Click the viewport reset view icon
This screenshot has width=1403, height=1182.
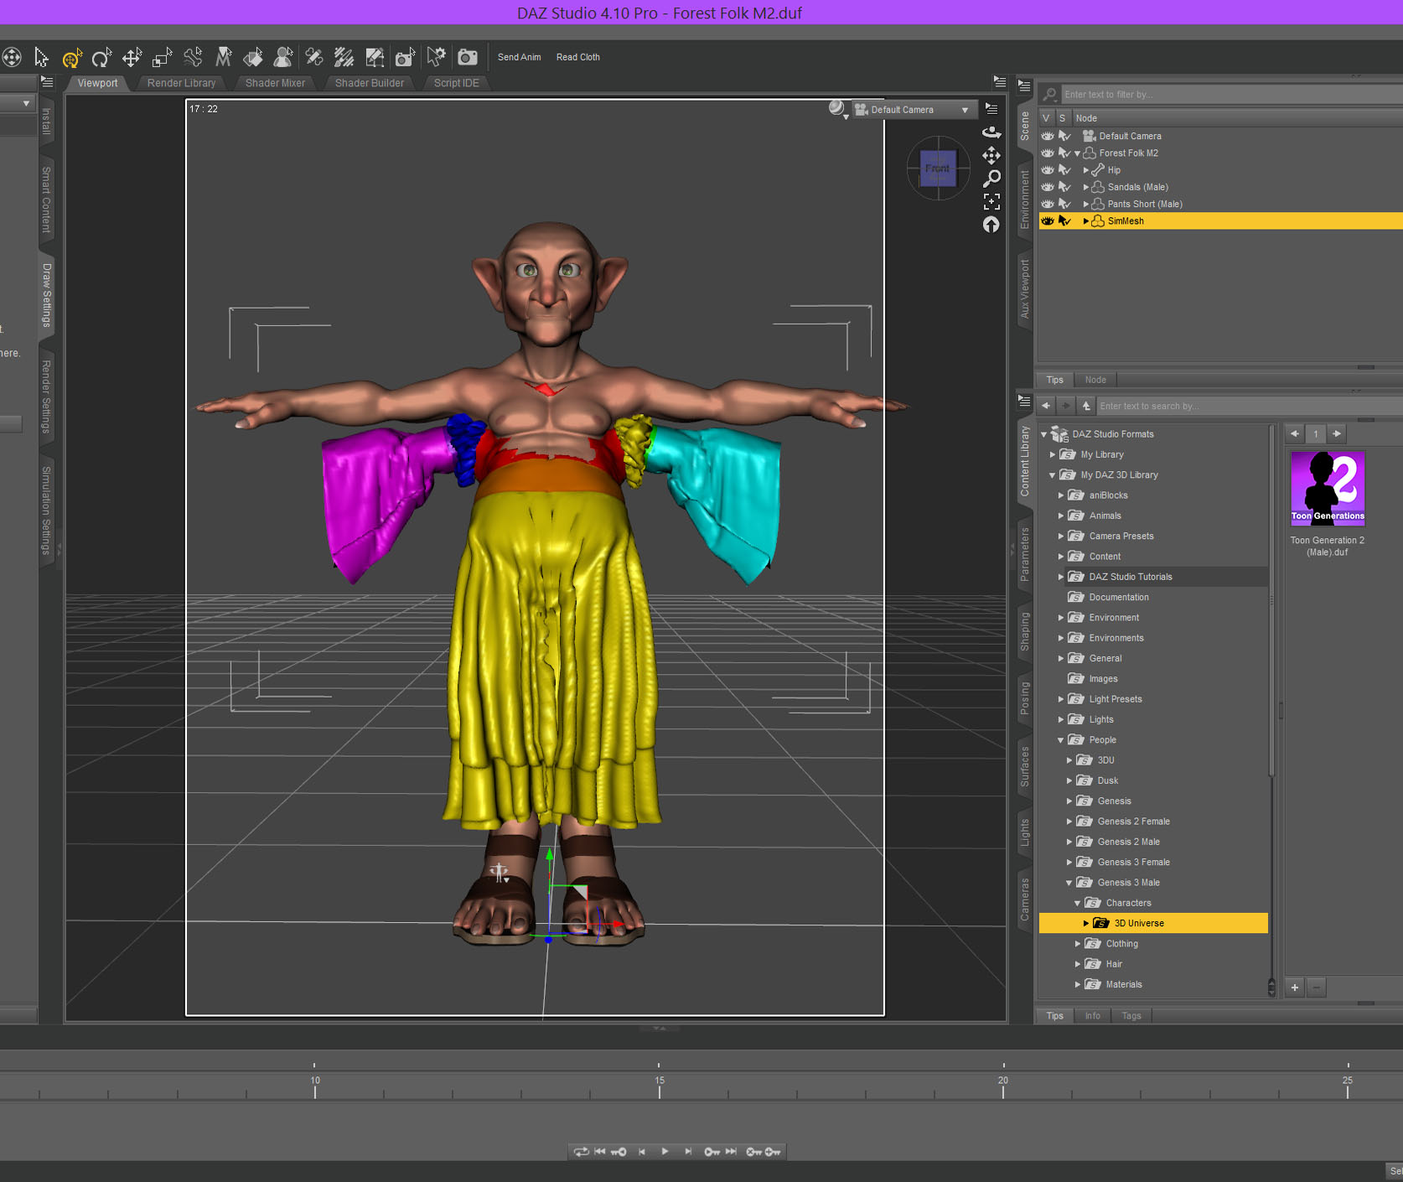[991, 225]
